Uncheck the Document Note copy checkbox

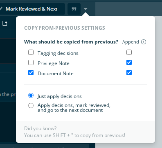tap(31, 72)
